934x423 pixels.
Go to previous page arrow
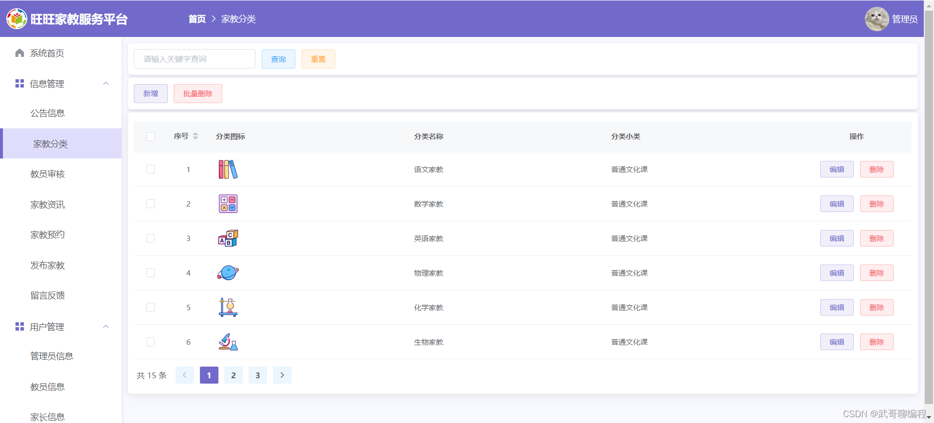pos(185,375)
